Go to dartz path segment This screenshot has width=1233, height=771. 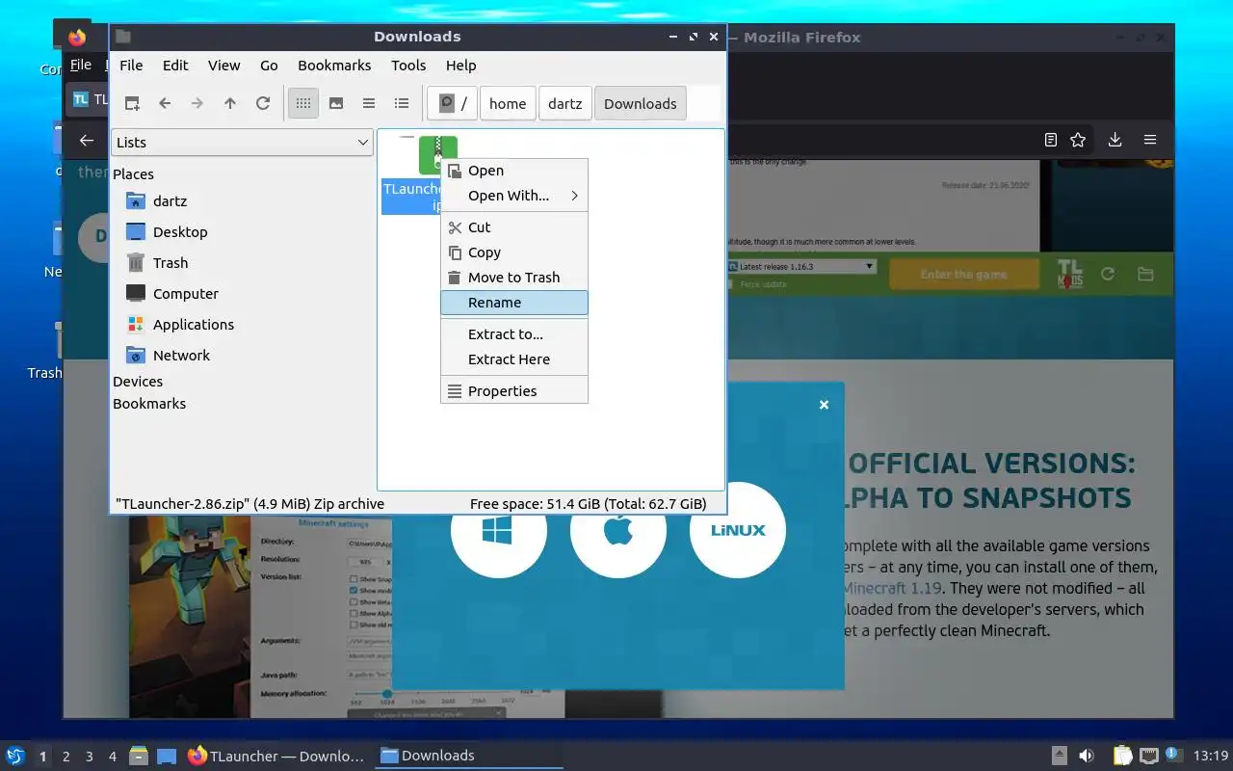(x=565, y=103)
